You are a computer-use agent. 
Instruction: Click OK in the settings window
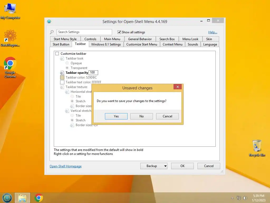click(182, 166)
